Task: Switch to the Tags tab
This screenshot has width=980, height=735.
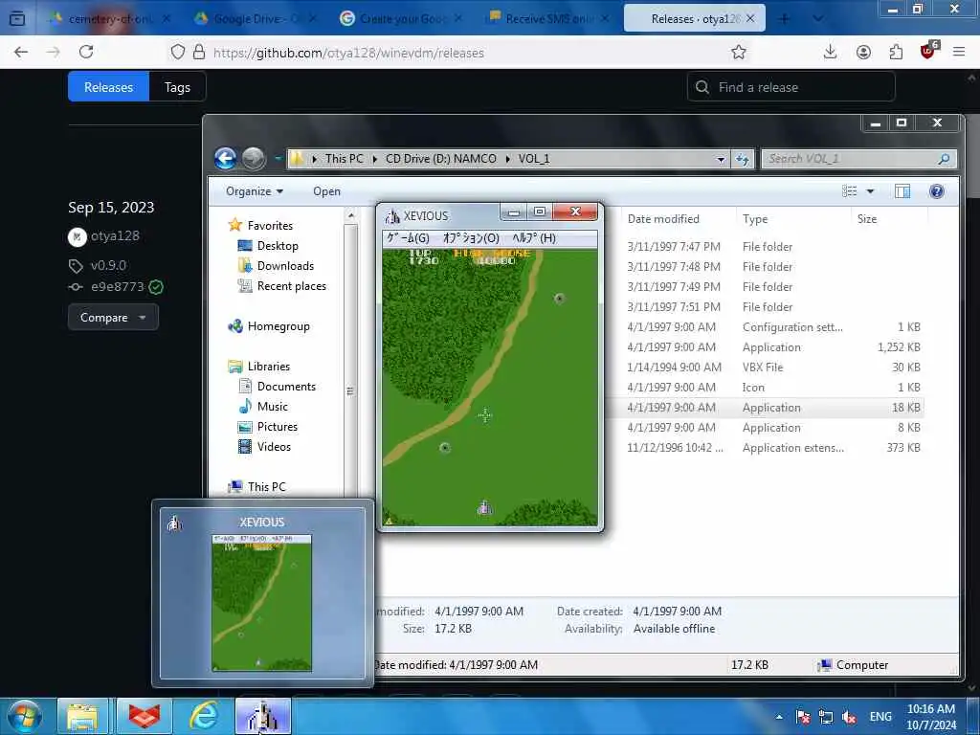Action: (177, 87)
